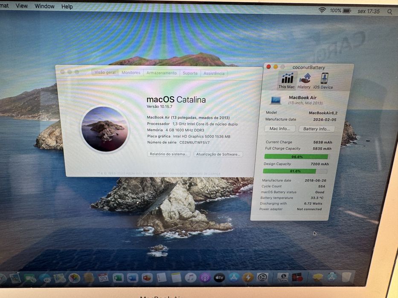Click the 5638 mAh current charge value
Viewport: 398px width, 298px height.
pos(322,143)
